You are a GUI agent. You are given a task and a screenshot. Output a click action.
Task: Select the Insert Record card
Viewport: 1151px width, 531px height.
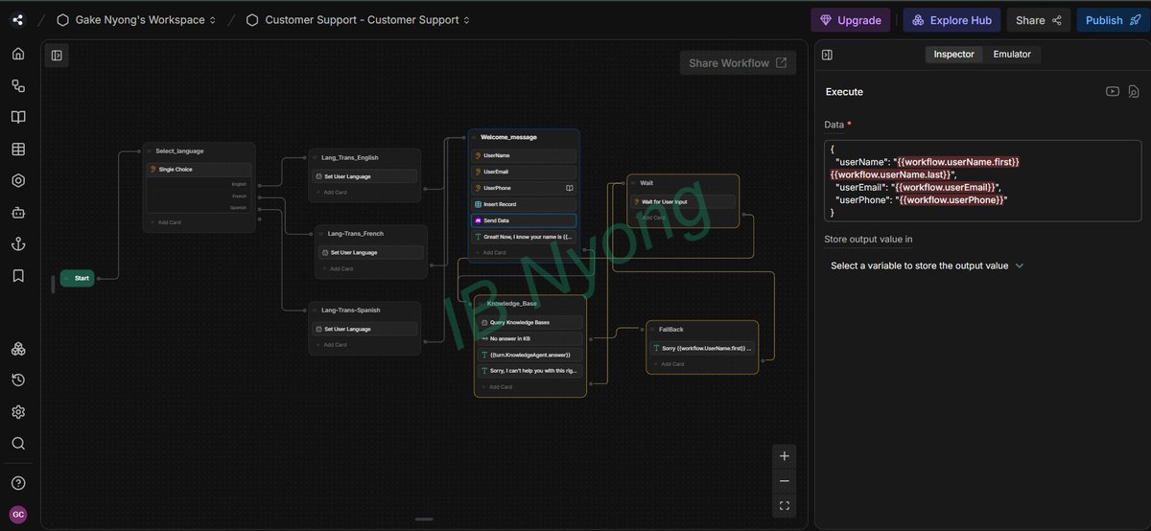[525, 204]
